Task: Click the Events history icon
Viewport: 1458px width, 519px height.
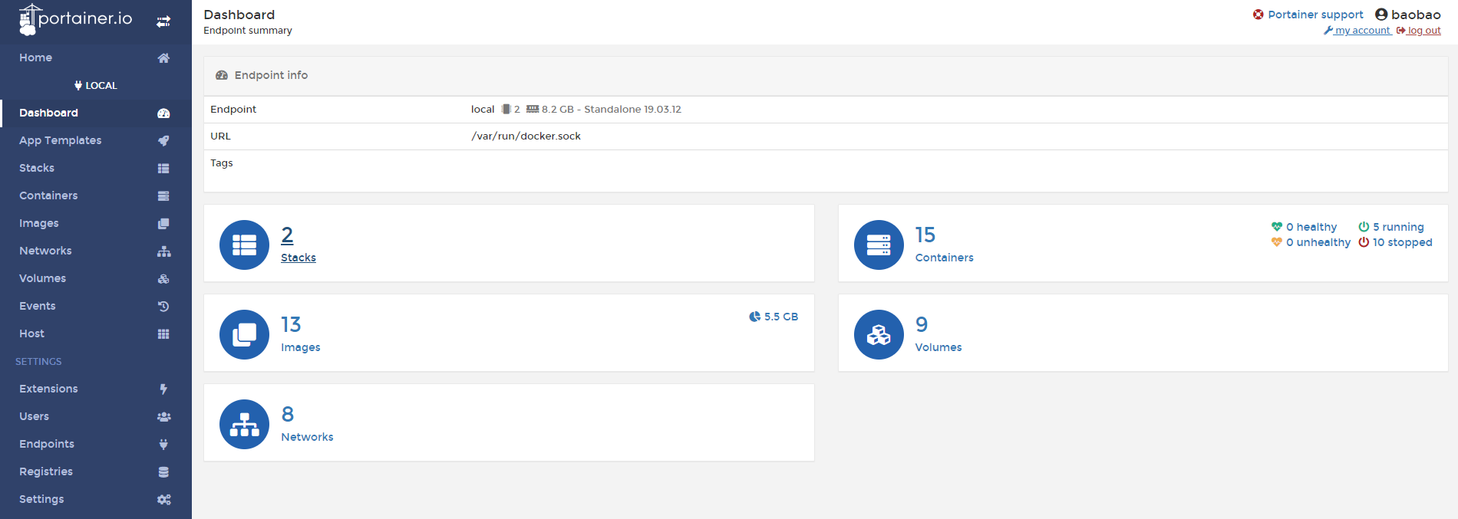Action: [163, 307]
